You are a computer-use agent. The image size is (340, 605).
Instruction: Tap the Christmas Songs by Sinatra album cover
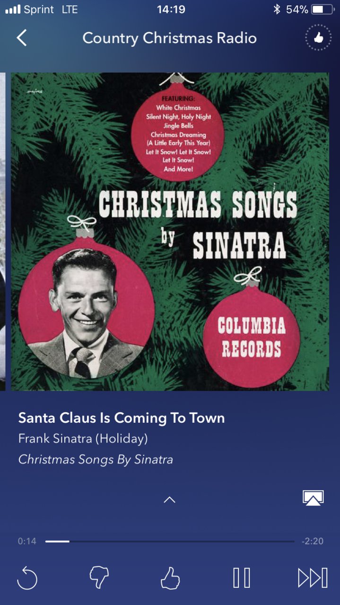170,231
